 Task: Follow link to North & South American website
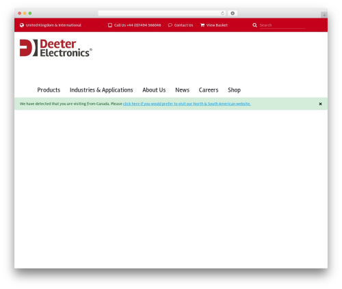pos(187,104)
